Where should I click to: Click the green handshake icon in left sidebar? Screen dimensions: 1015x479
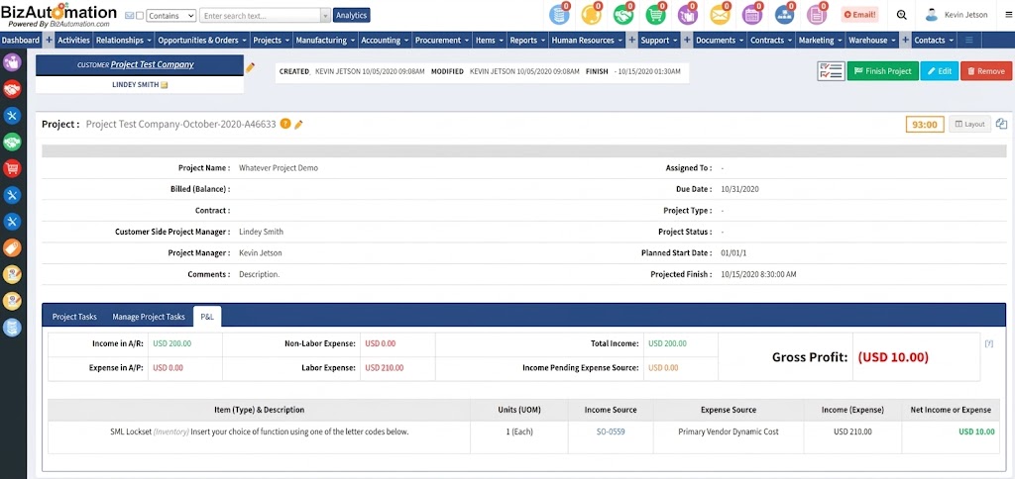coord(12,143)
